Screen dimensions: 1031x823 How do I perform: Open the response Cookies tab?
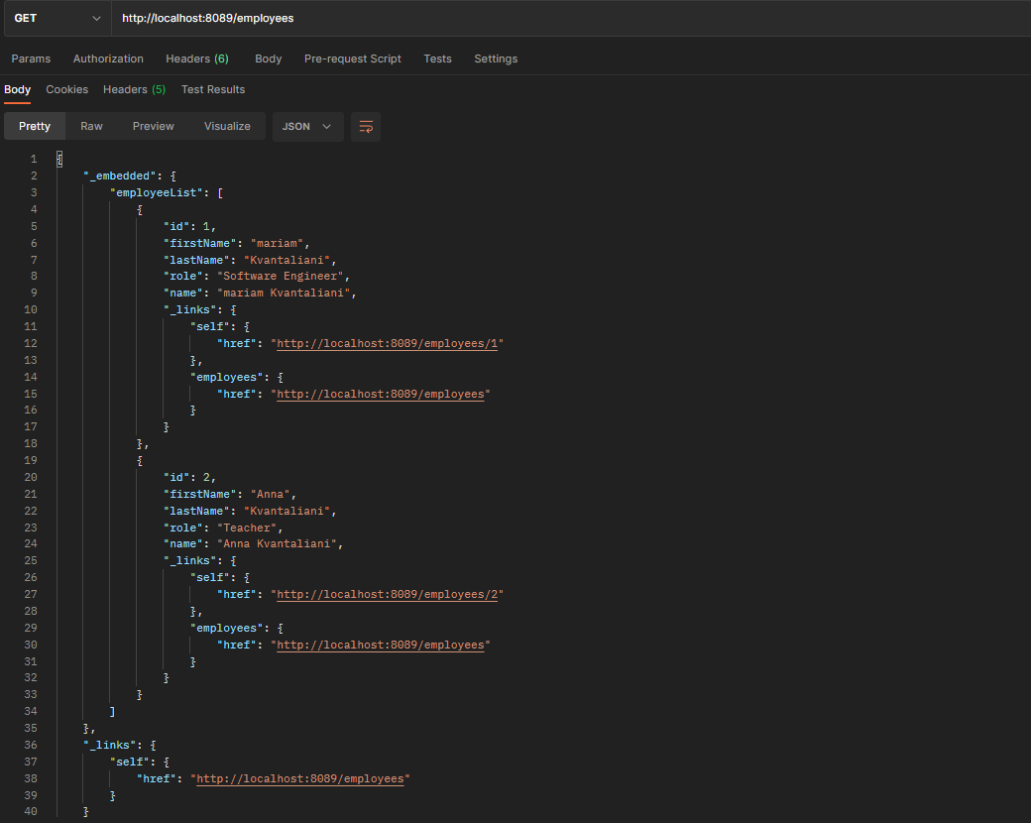click(67, 89)
